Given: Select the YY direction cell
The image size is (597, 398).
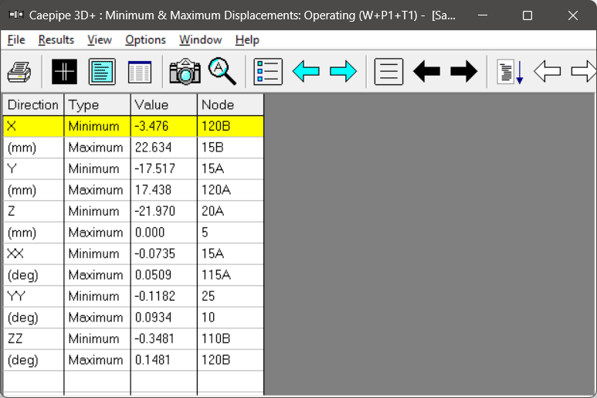Looking at the screenshot, I should pos(33,296).
